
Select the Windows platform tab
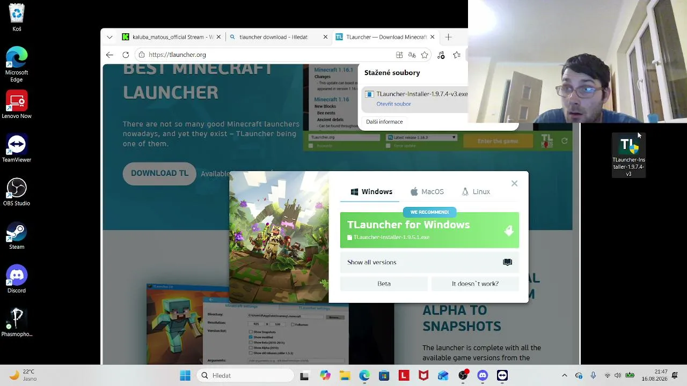[371, 191]
